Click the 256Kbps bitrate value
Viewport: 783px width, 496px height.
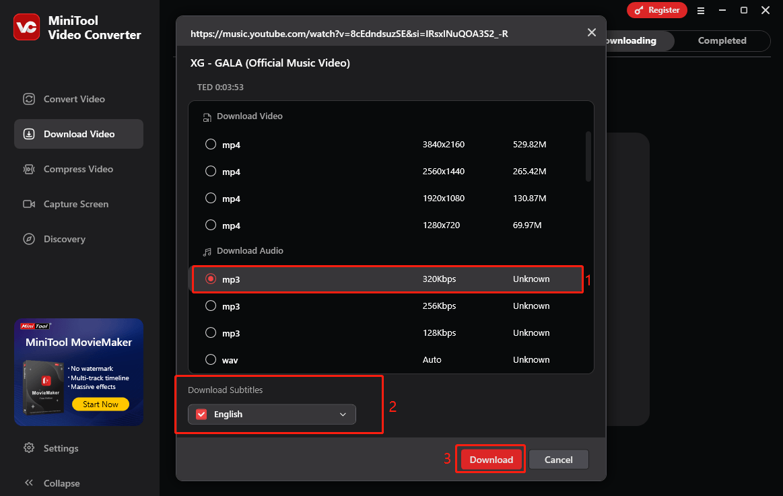click(x=439, y=306)
